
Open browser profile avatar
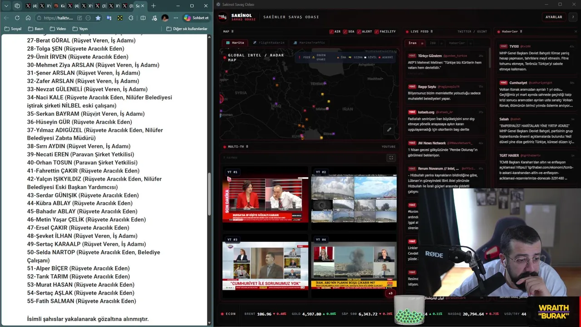pos(165,18)
